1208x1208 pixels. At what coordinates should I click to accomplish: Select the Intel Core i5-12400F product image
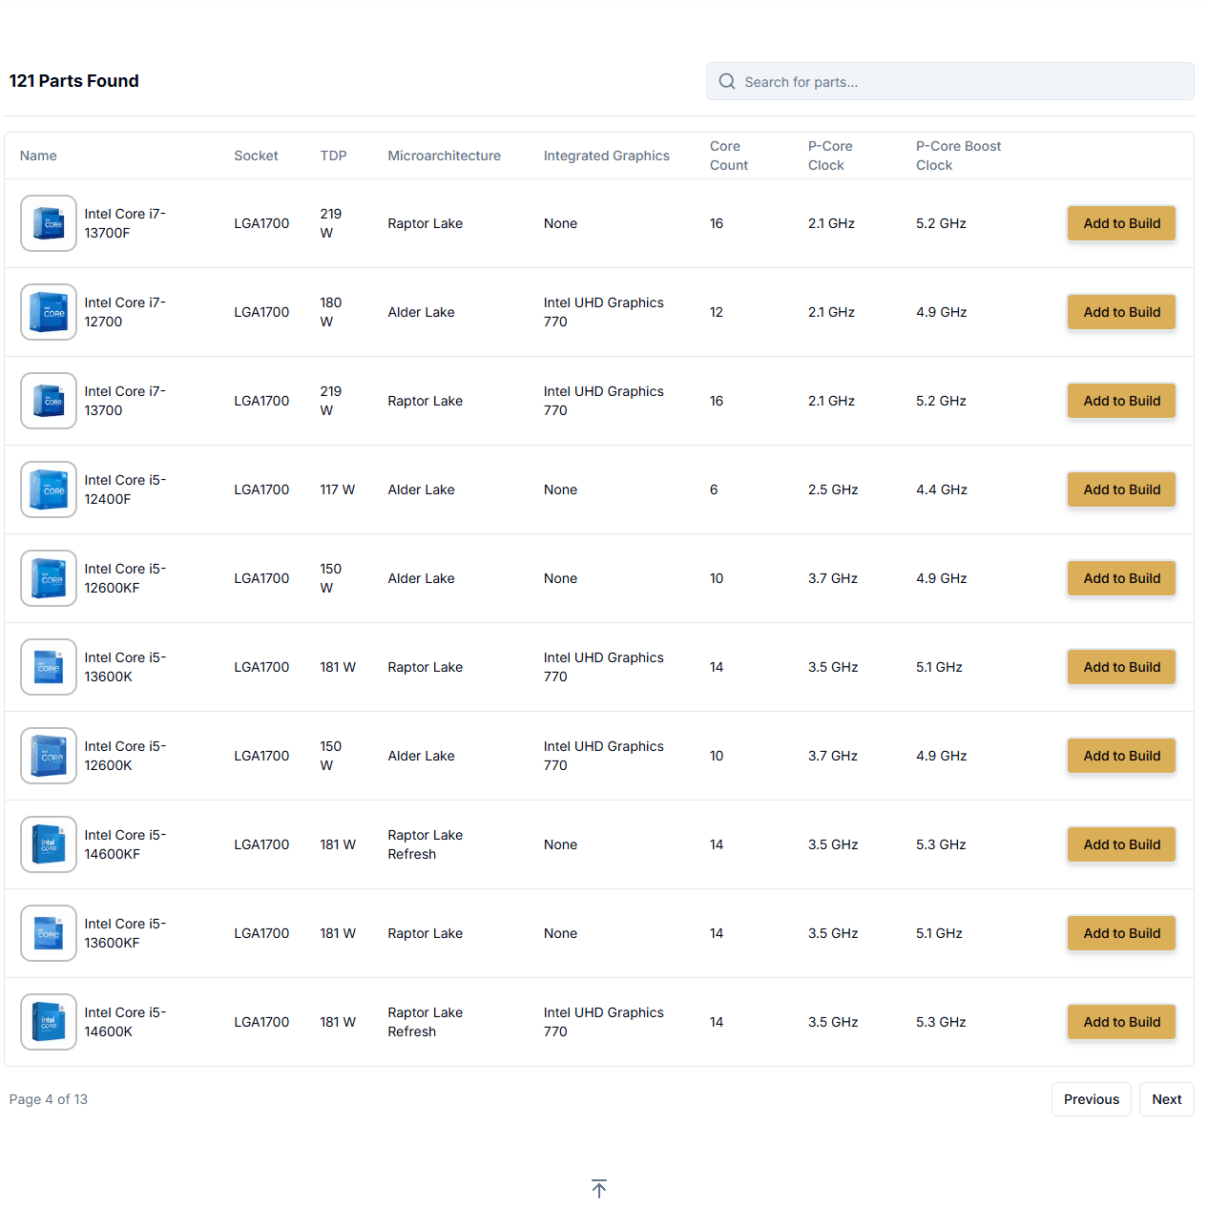[x=49, y=489]
